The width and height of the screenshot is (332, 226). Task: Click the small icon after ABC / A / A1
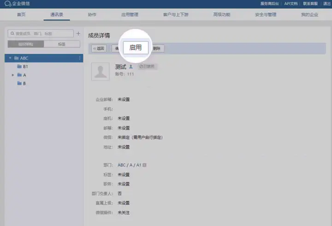tap(145, 165)
